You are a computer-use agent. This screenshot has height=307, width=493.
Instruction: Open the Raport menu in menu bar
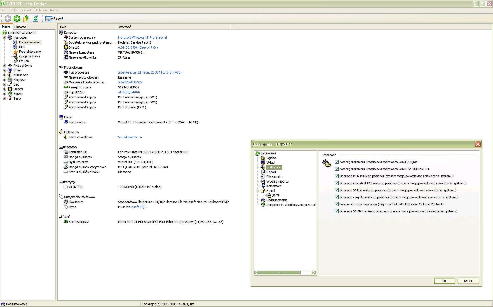click(26, 10)
